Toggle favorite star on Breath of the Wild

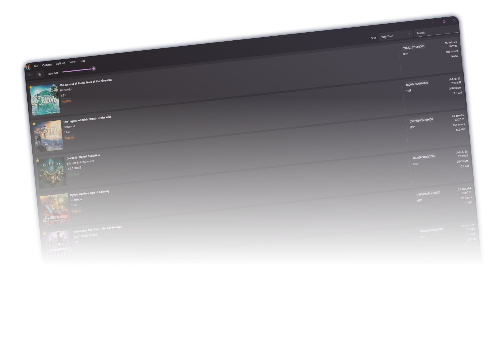point(34,124)
